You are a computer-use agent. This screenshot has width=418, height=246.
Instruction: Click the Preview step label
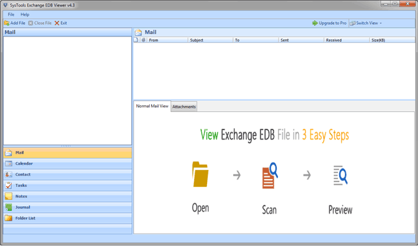click(x=341, y=210)
